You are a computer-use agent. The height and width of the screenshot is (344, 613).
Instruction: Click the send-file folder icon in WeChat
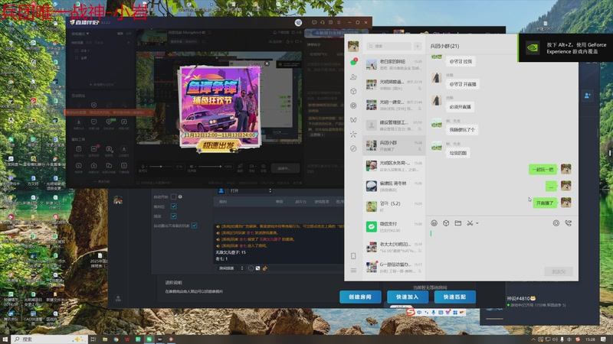click(457, 223)
